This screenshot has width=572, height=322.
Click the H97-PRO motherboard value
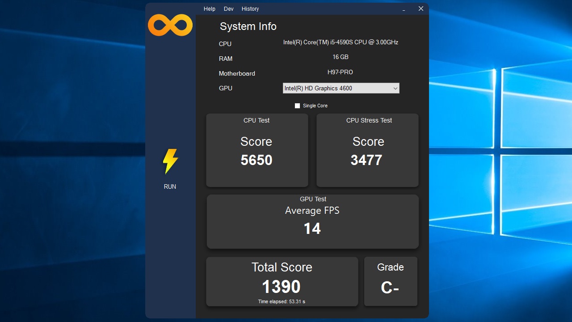(x=340, y=72)
